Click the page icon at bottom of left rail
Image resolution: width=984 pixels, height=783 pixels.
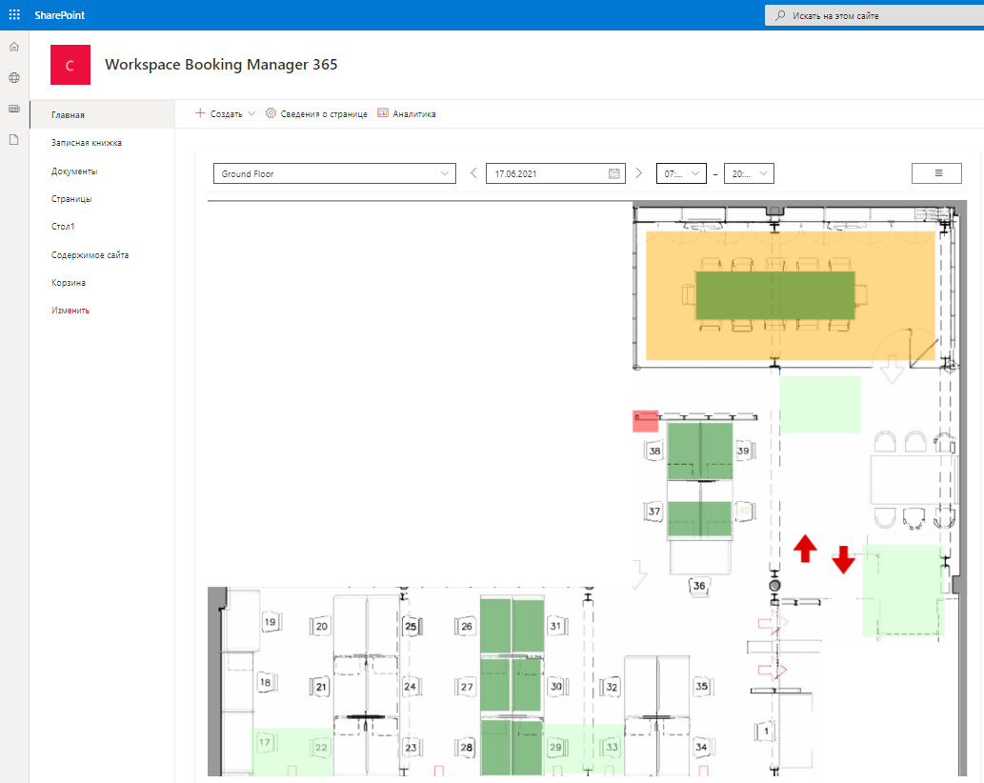(13, 140)
